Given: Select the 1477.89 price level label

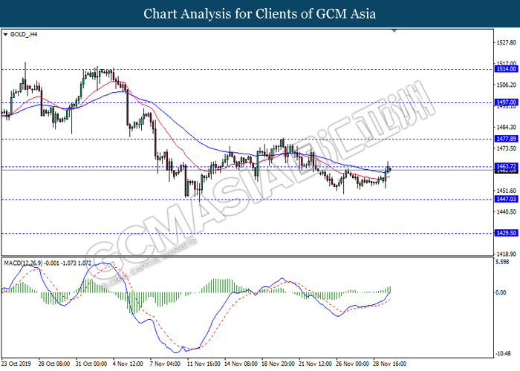Looking at the screenshot, I should 506,139.
